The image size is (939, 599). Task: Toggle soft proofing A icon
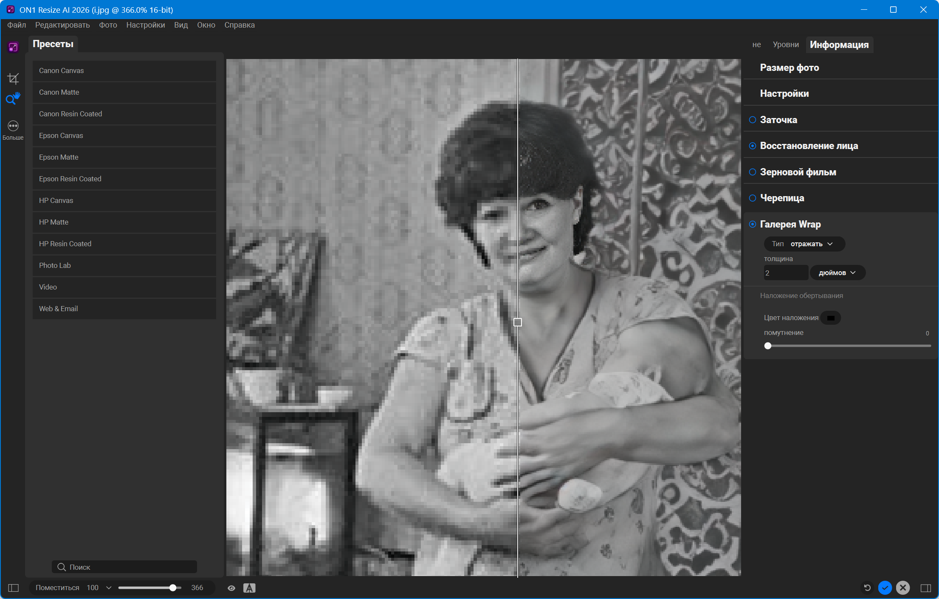point(249,588)
